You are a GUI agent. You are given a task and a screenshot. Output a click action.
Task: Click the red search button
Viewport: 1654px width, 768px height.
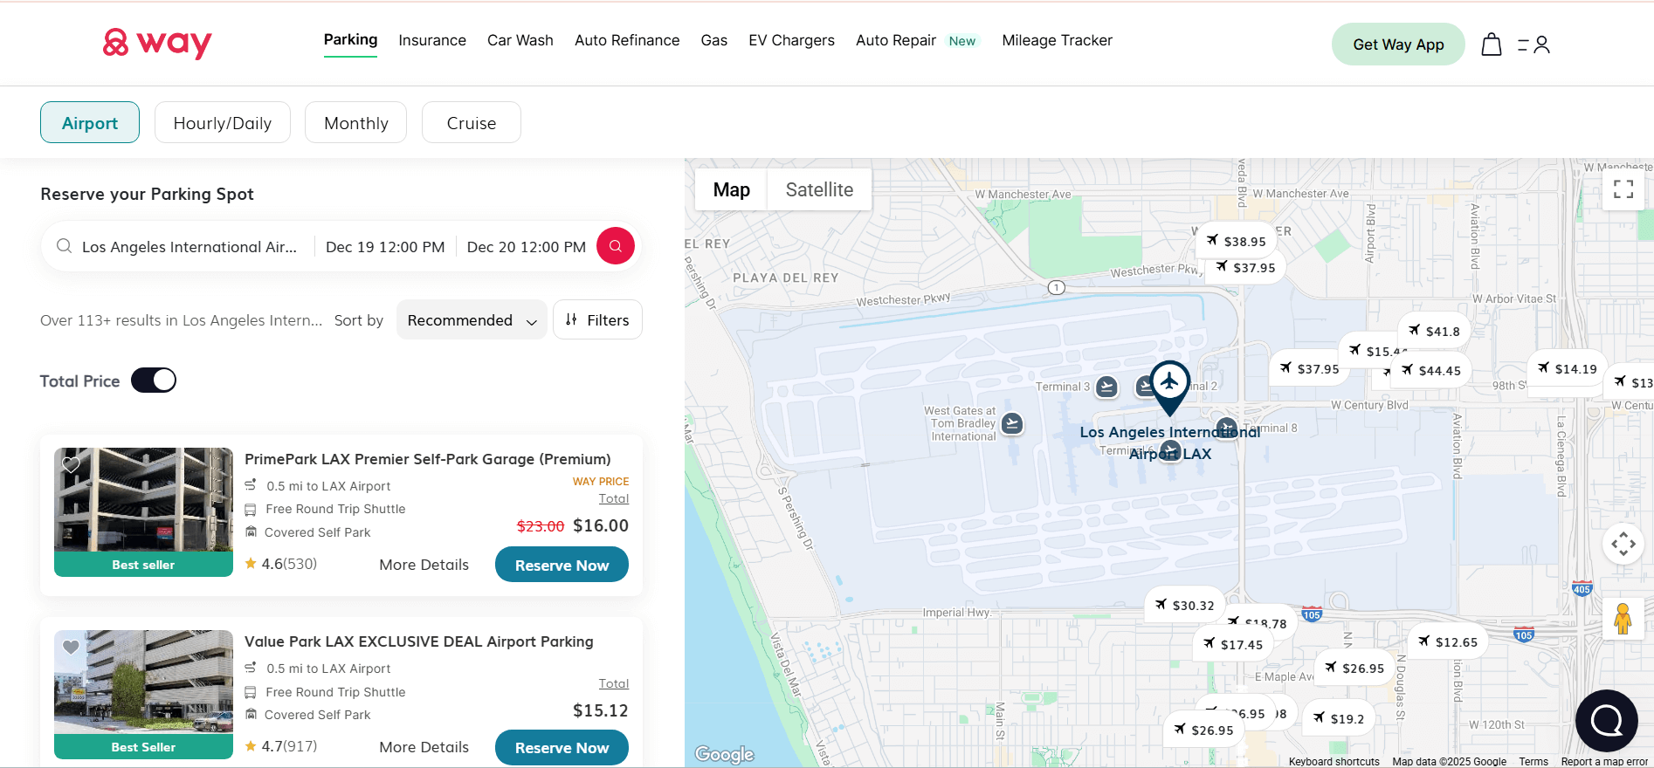[616, 246]
